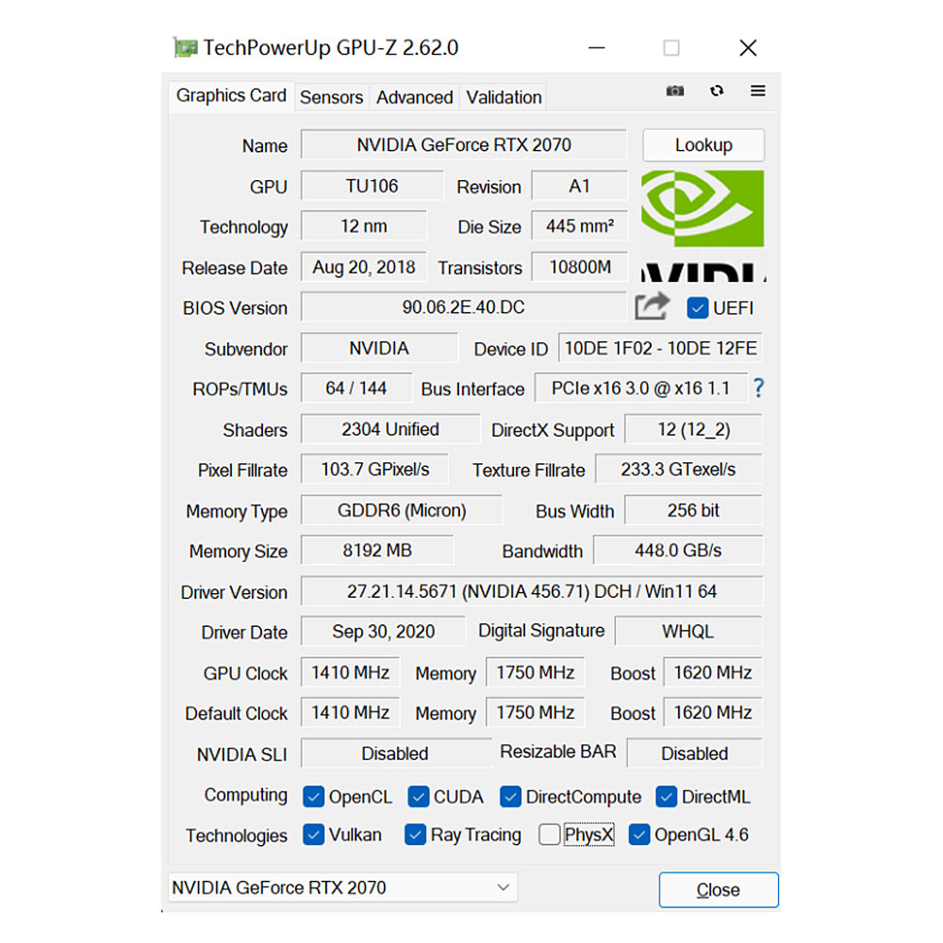Click the ROPs/TMUs field 64 / 144
Image resolution: width=943 pixels, height=943 pixels.
tap(356, 389)
